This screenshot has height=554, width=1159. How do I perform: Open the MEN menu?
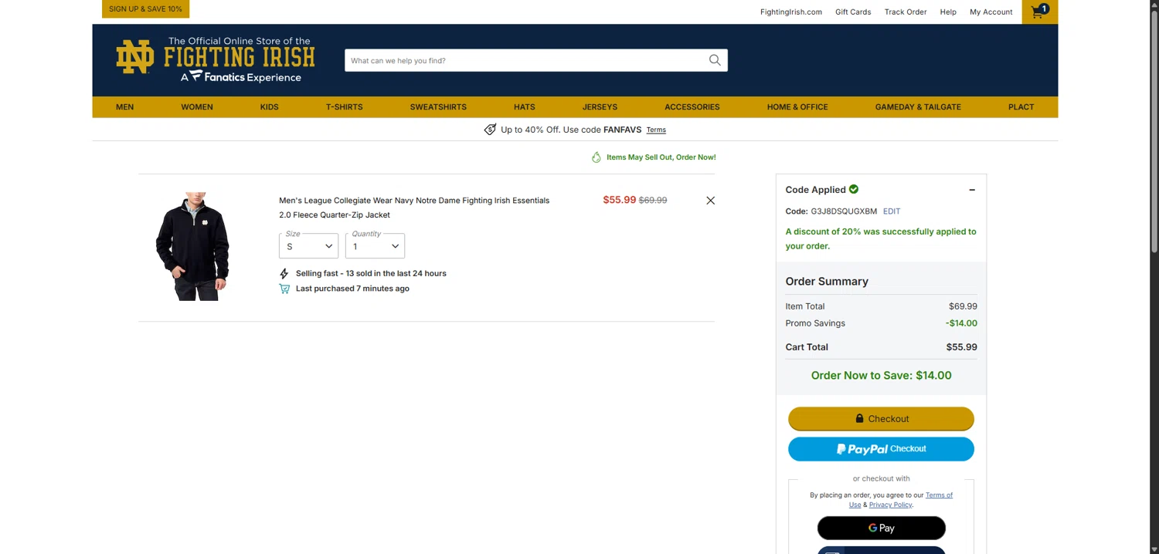click(x=125, y=107)
